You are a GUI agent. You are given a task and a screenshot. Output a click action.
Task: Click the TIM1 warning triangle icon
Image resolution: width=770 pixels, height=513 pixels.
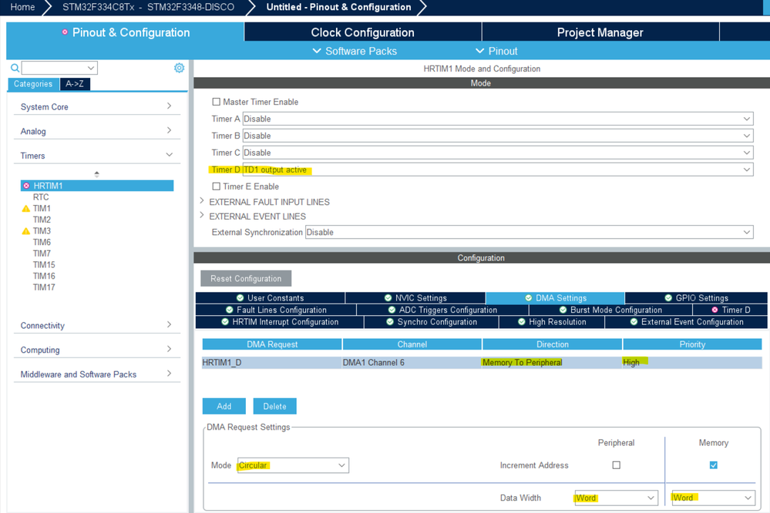[26, 209]
